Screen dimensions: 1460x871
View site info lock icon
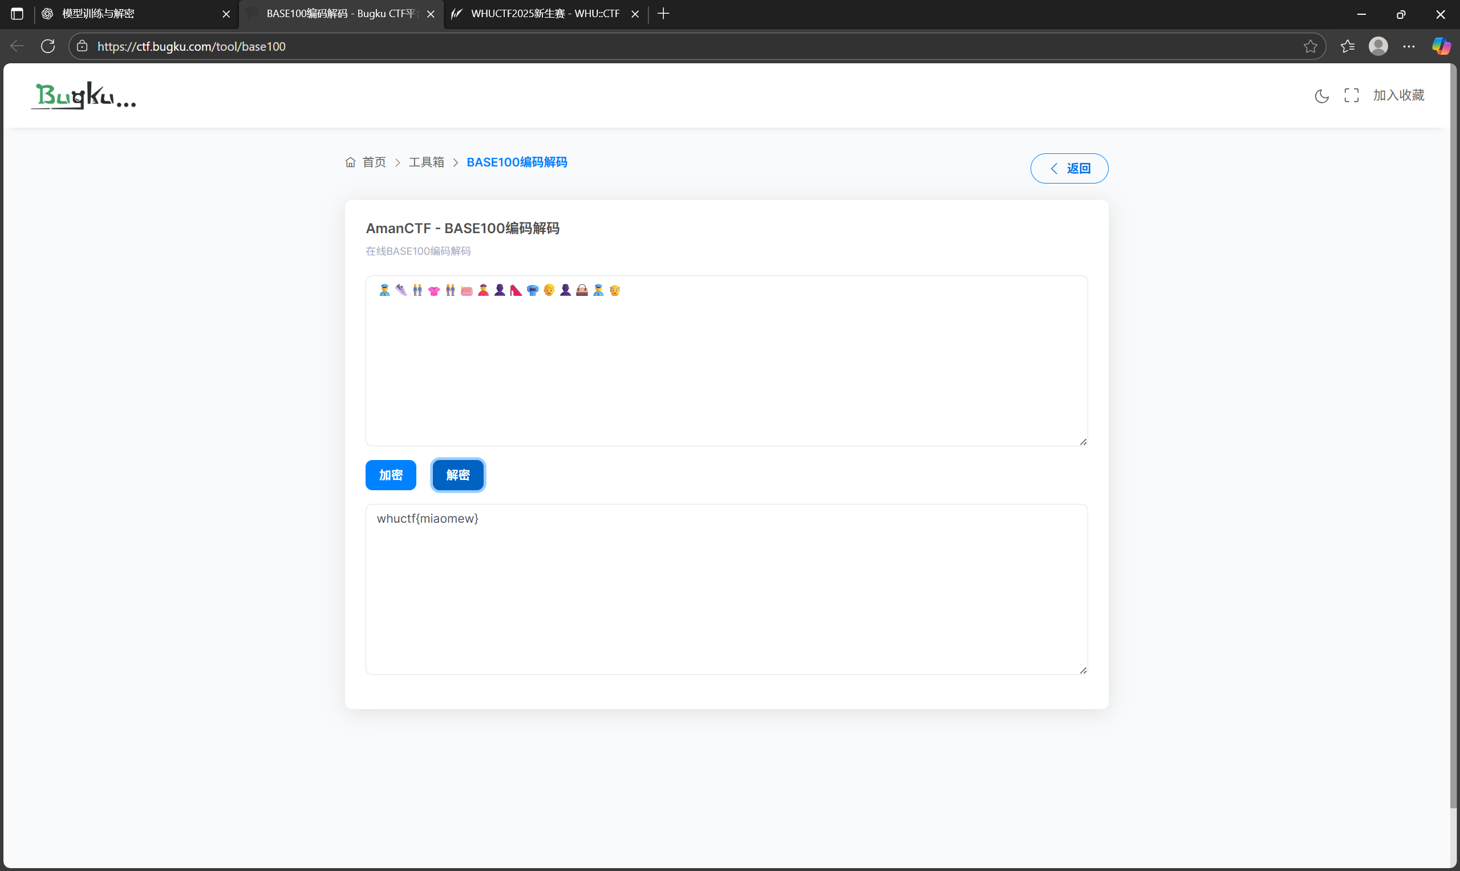coord(82,46)
